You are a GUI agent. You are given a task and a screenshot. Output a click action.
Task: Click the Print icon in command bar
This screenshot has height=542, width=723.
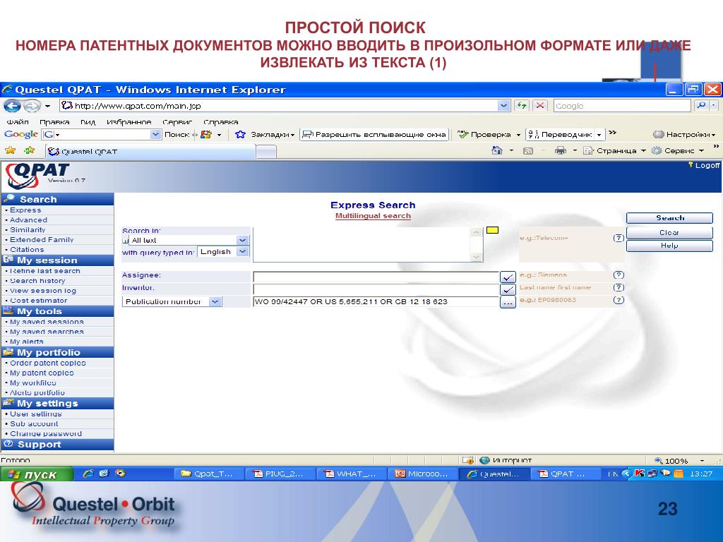coord(560,151)
